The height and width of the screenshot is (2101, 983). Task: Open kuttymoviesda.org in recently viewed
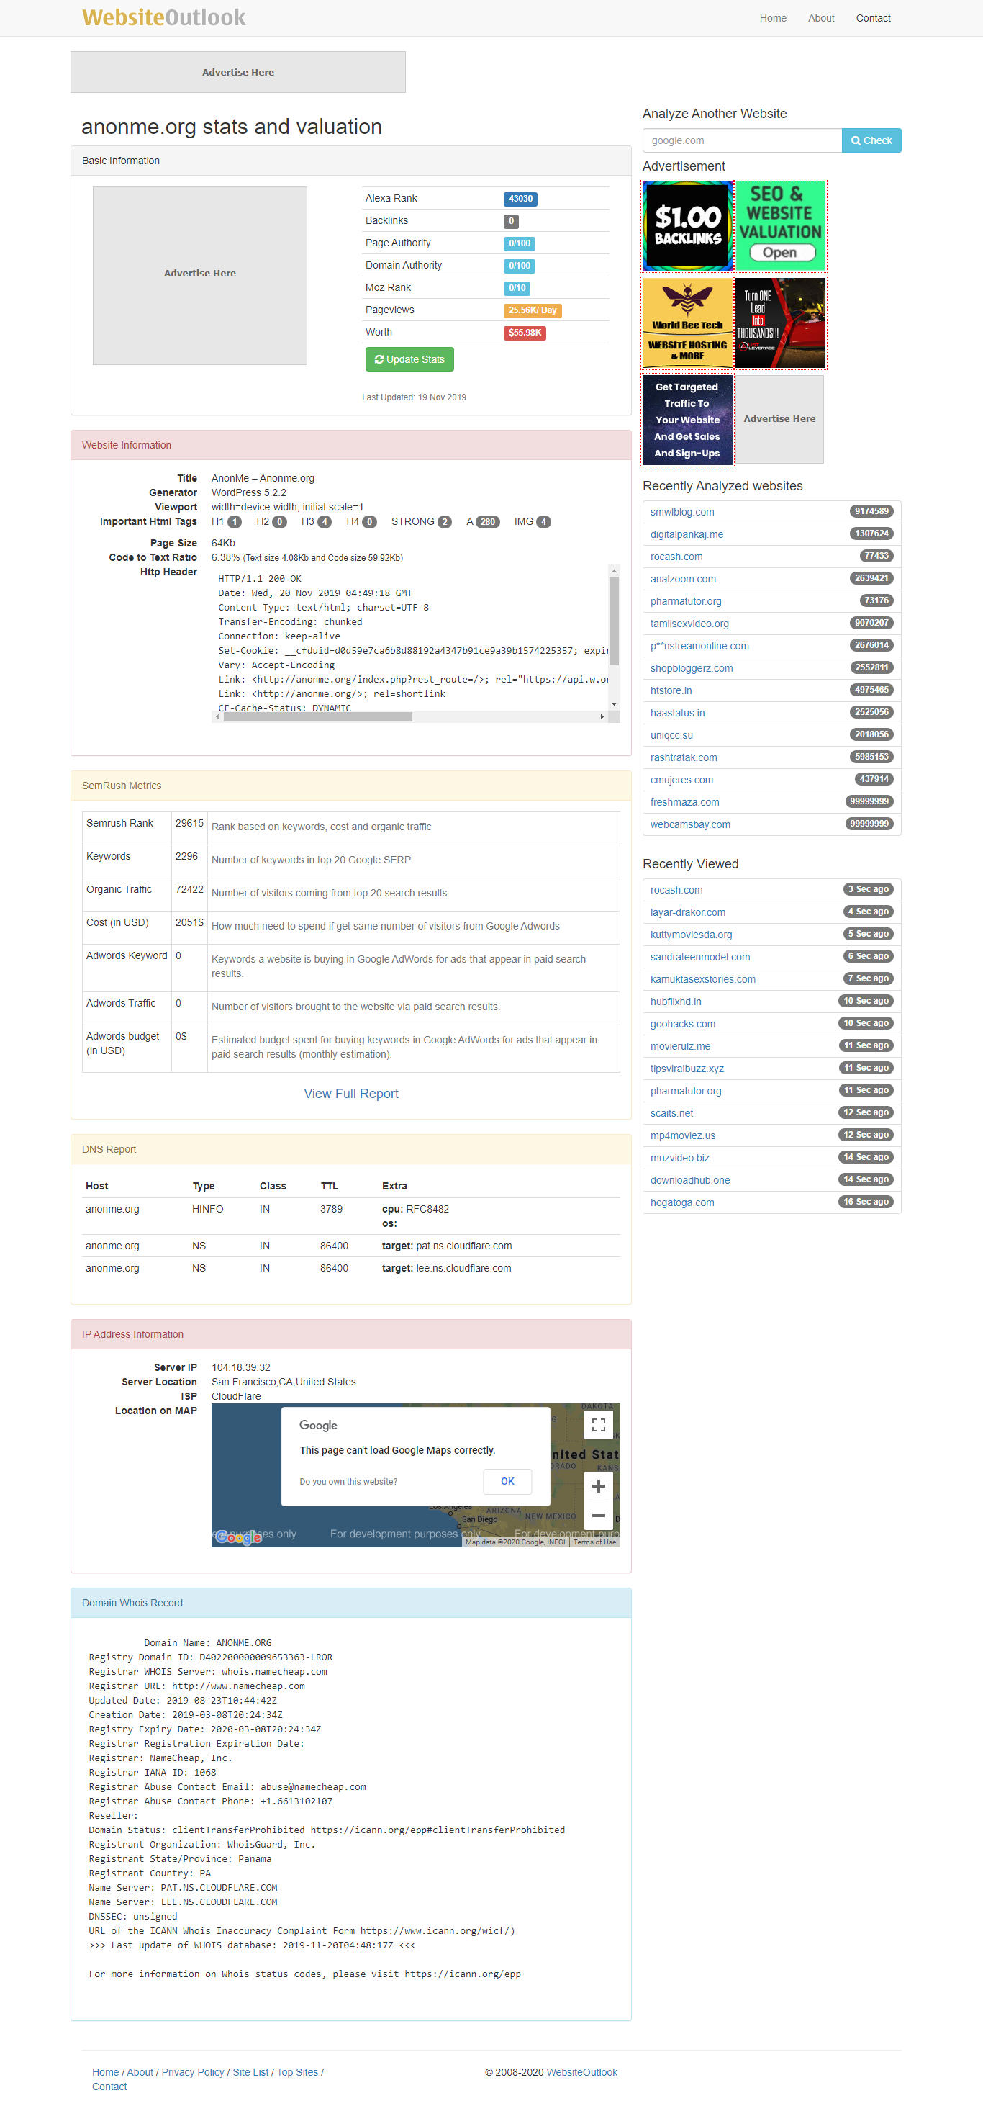coord(690,934)
